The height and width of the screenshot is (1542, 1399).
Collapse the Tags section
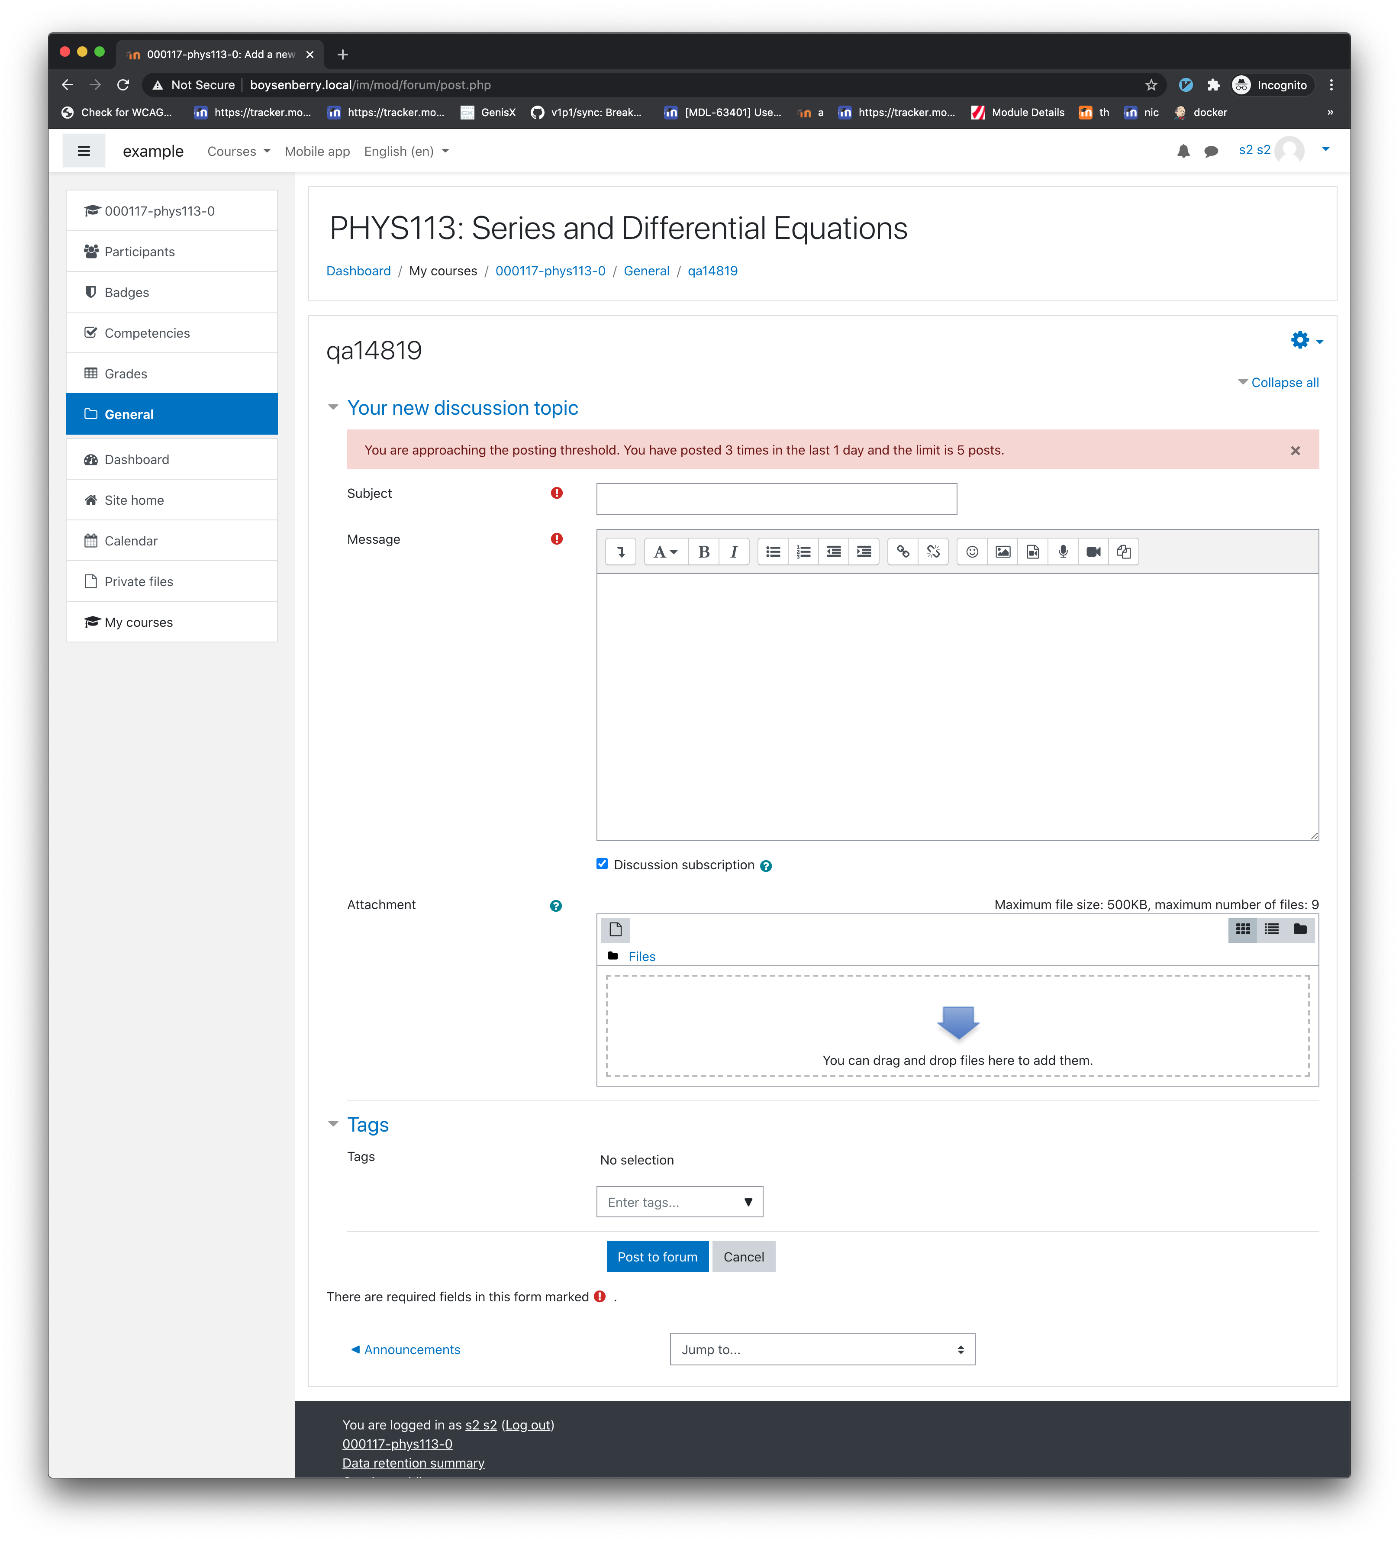click(368, 1125)
